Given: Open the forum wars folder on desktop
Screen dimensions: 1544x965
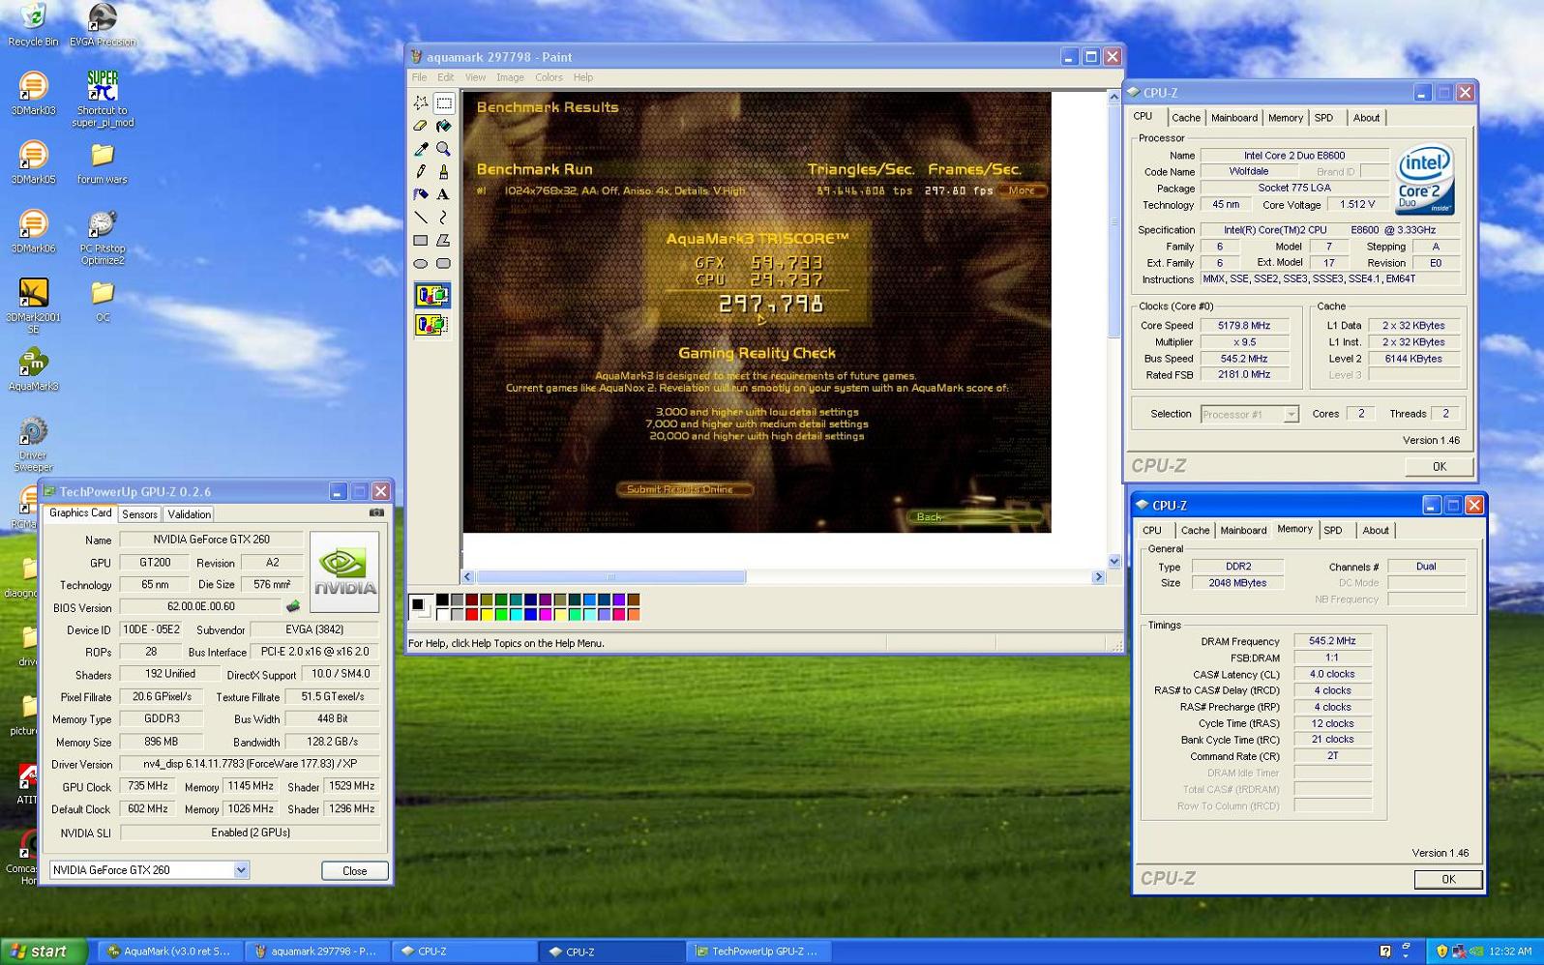Looking at the screenshot, I should (x=103, y=162).
